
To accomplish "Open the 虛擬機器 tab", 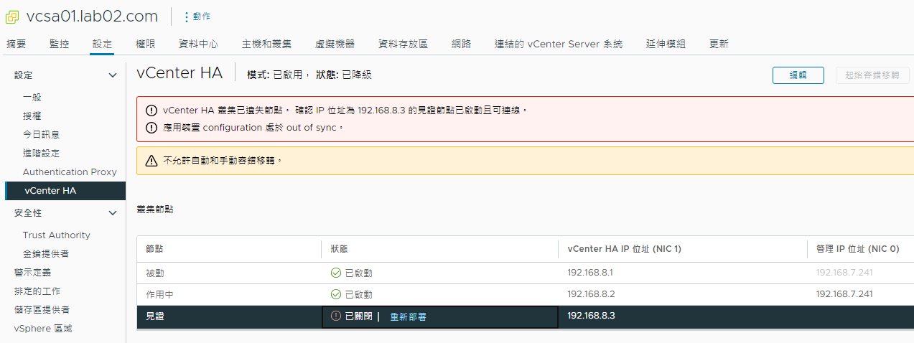I will (x=335, y=44).
